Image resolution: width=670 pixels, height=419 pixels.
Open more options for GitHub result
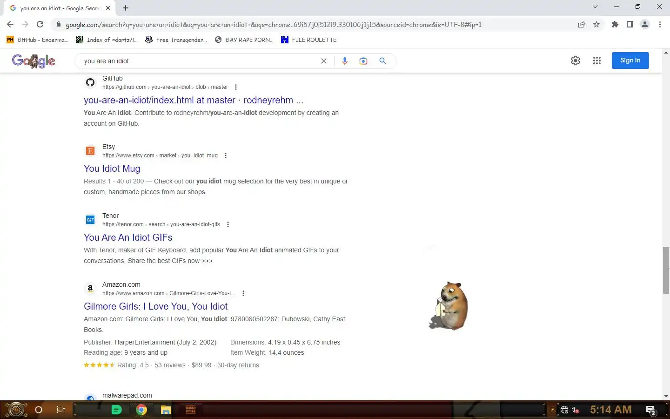click(236, 87)
